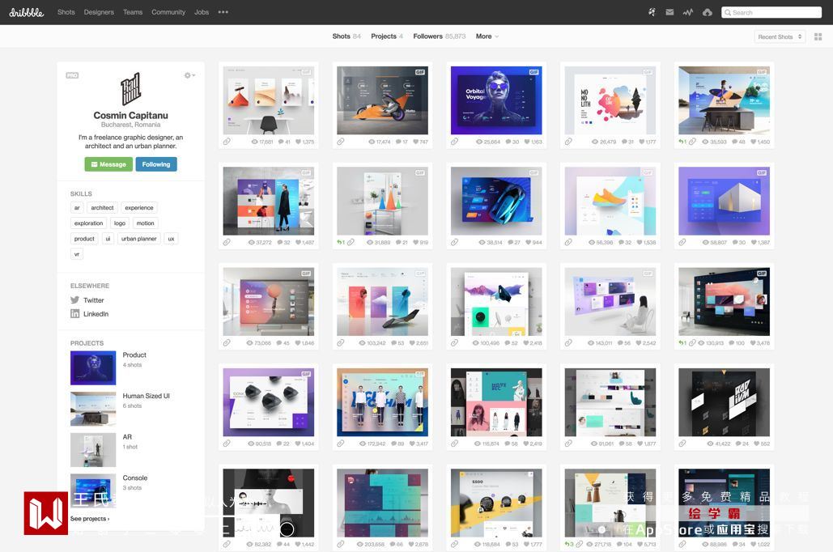Switch to the Projects 4 tab
The width and height of the screenshot is (833, 552).
(x=387, y=36)
